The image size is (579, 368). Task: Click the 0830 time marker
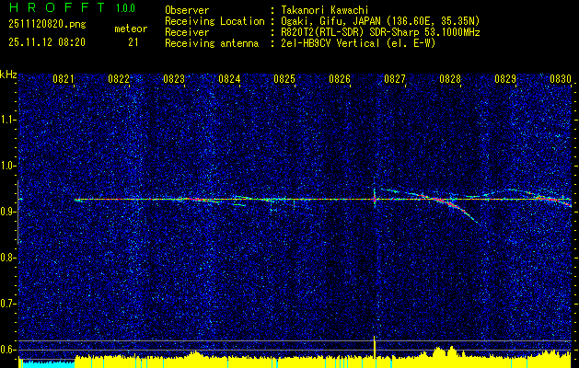point(561,79)
